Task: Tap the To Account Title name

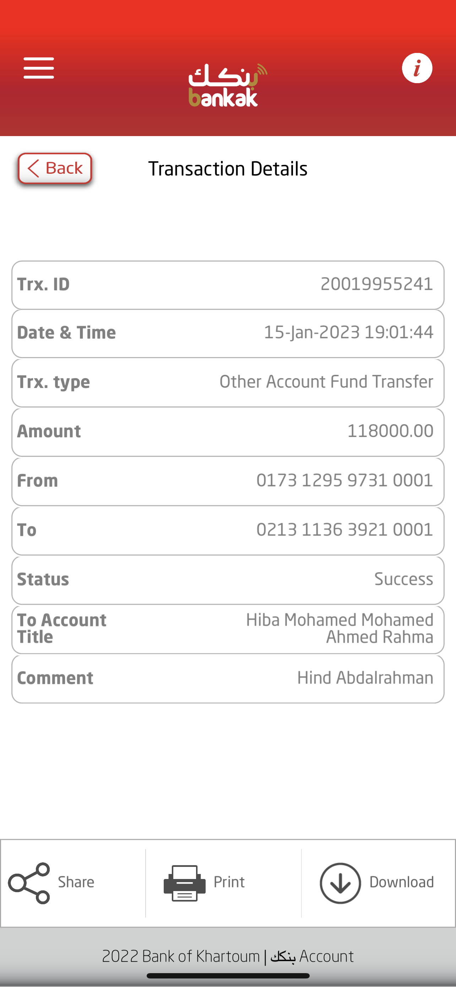Action: click(340, 629)
